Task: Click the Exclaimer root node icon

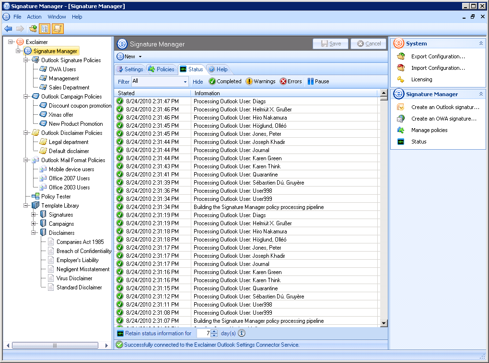Action: (20, 42)
